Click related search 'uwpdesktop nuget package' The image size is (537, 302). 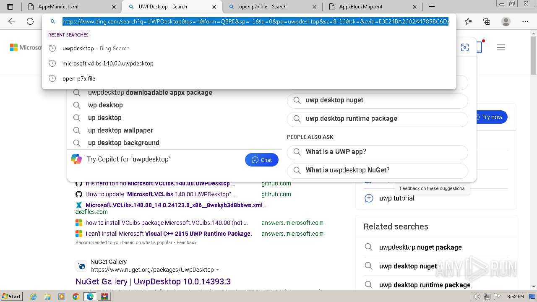tap(420, 247)
